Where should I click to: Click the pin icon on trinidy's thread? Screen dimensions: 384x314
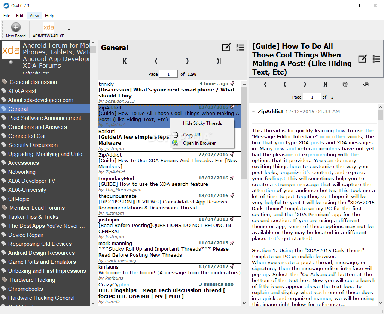pyautogui.click(x=232, y=84)
